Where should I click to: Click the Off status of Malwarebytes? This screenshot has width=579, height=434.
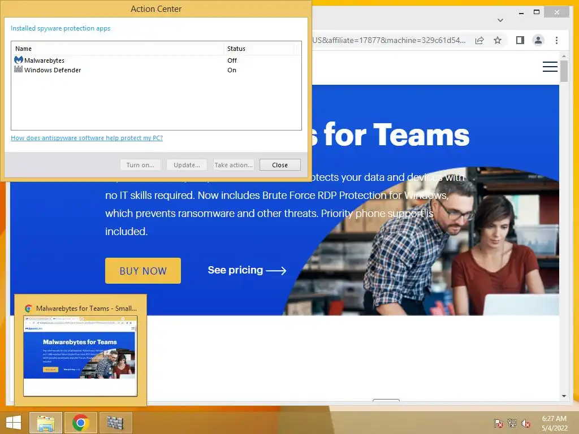coord(232,60)
